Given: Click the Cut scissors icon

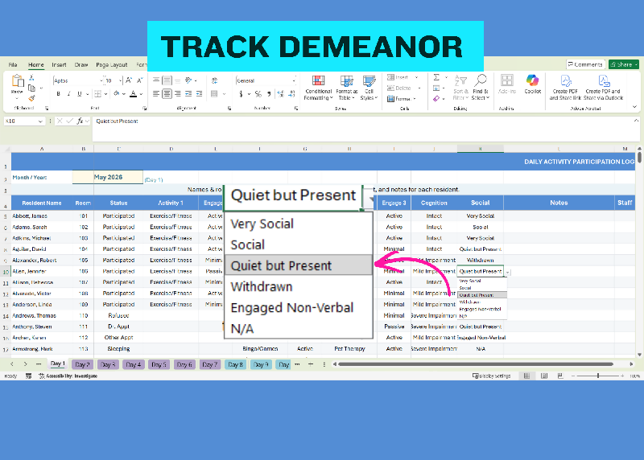Looking at the screenshot, I should 31,78.
